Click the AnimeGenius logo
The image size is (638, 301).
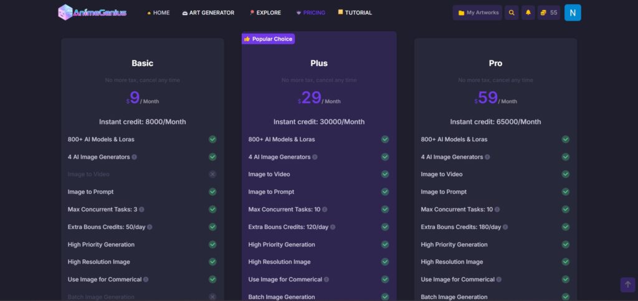pos(92,12)
